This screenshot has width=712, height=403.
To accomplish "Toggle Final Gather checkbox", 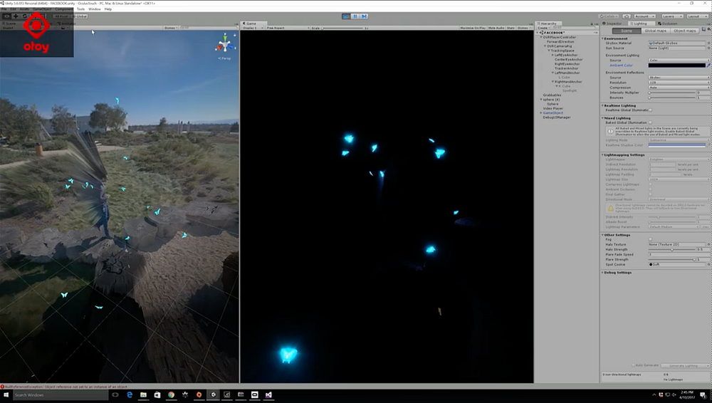I will click(650, 194).
